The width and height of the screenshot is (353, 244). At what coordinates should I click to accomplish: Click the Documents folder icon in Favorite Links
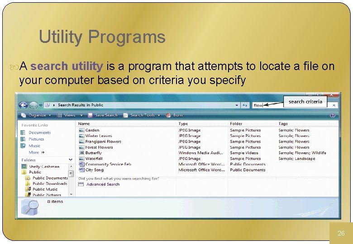pyautogui.click(x=23, y=132)
